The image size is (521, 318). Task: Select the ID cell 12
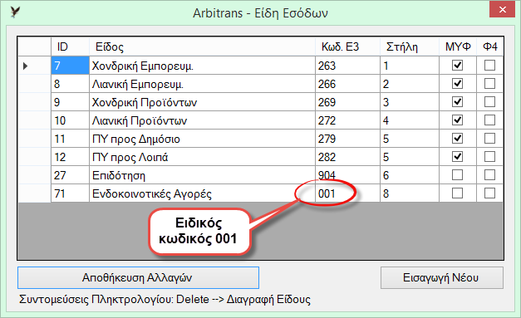(70, 157)
